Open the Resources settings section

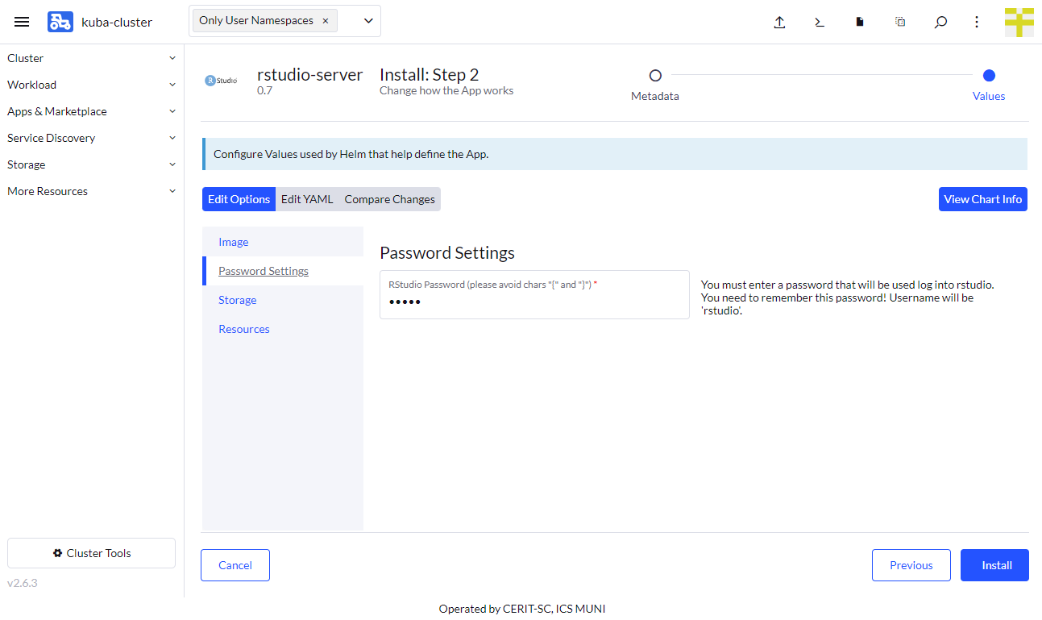coord(244,329)
